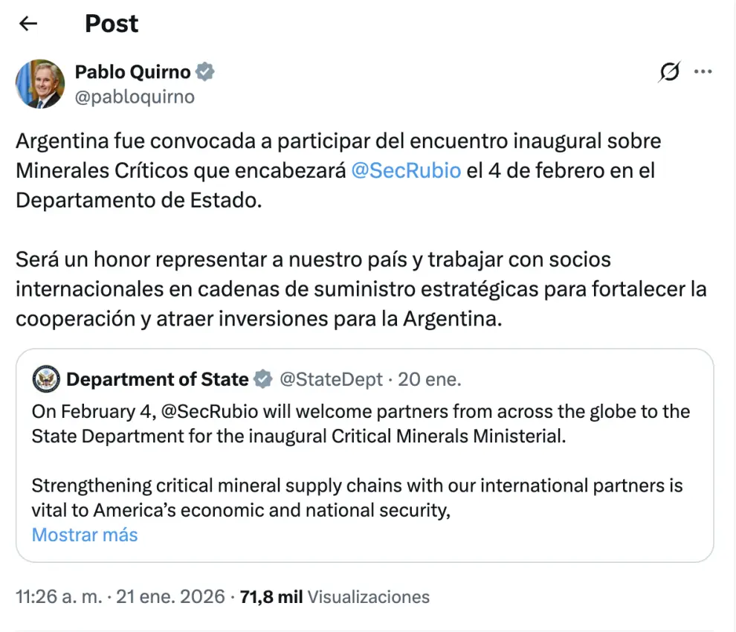The width and height of the screenshot is (736, 632).
Task: Open the 71,8 mil Visualizaciones count
Action: click(x=335, y=596)
